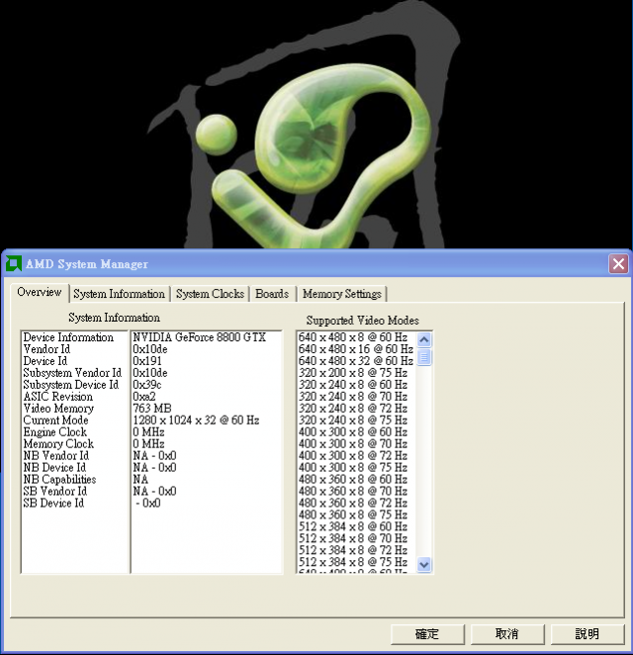Select the Current Mode row label
The width and height of the screenshot is (633, 655).
coord(56,421)
